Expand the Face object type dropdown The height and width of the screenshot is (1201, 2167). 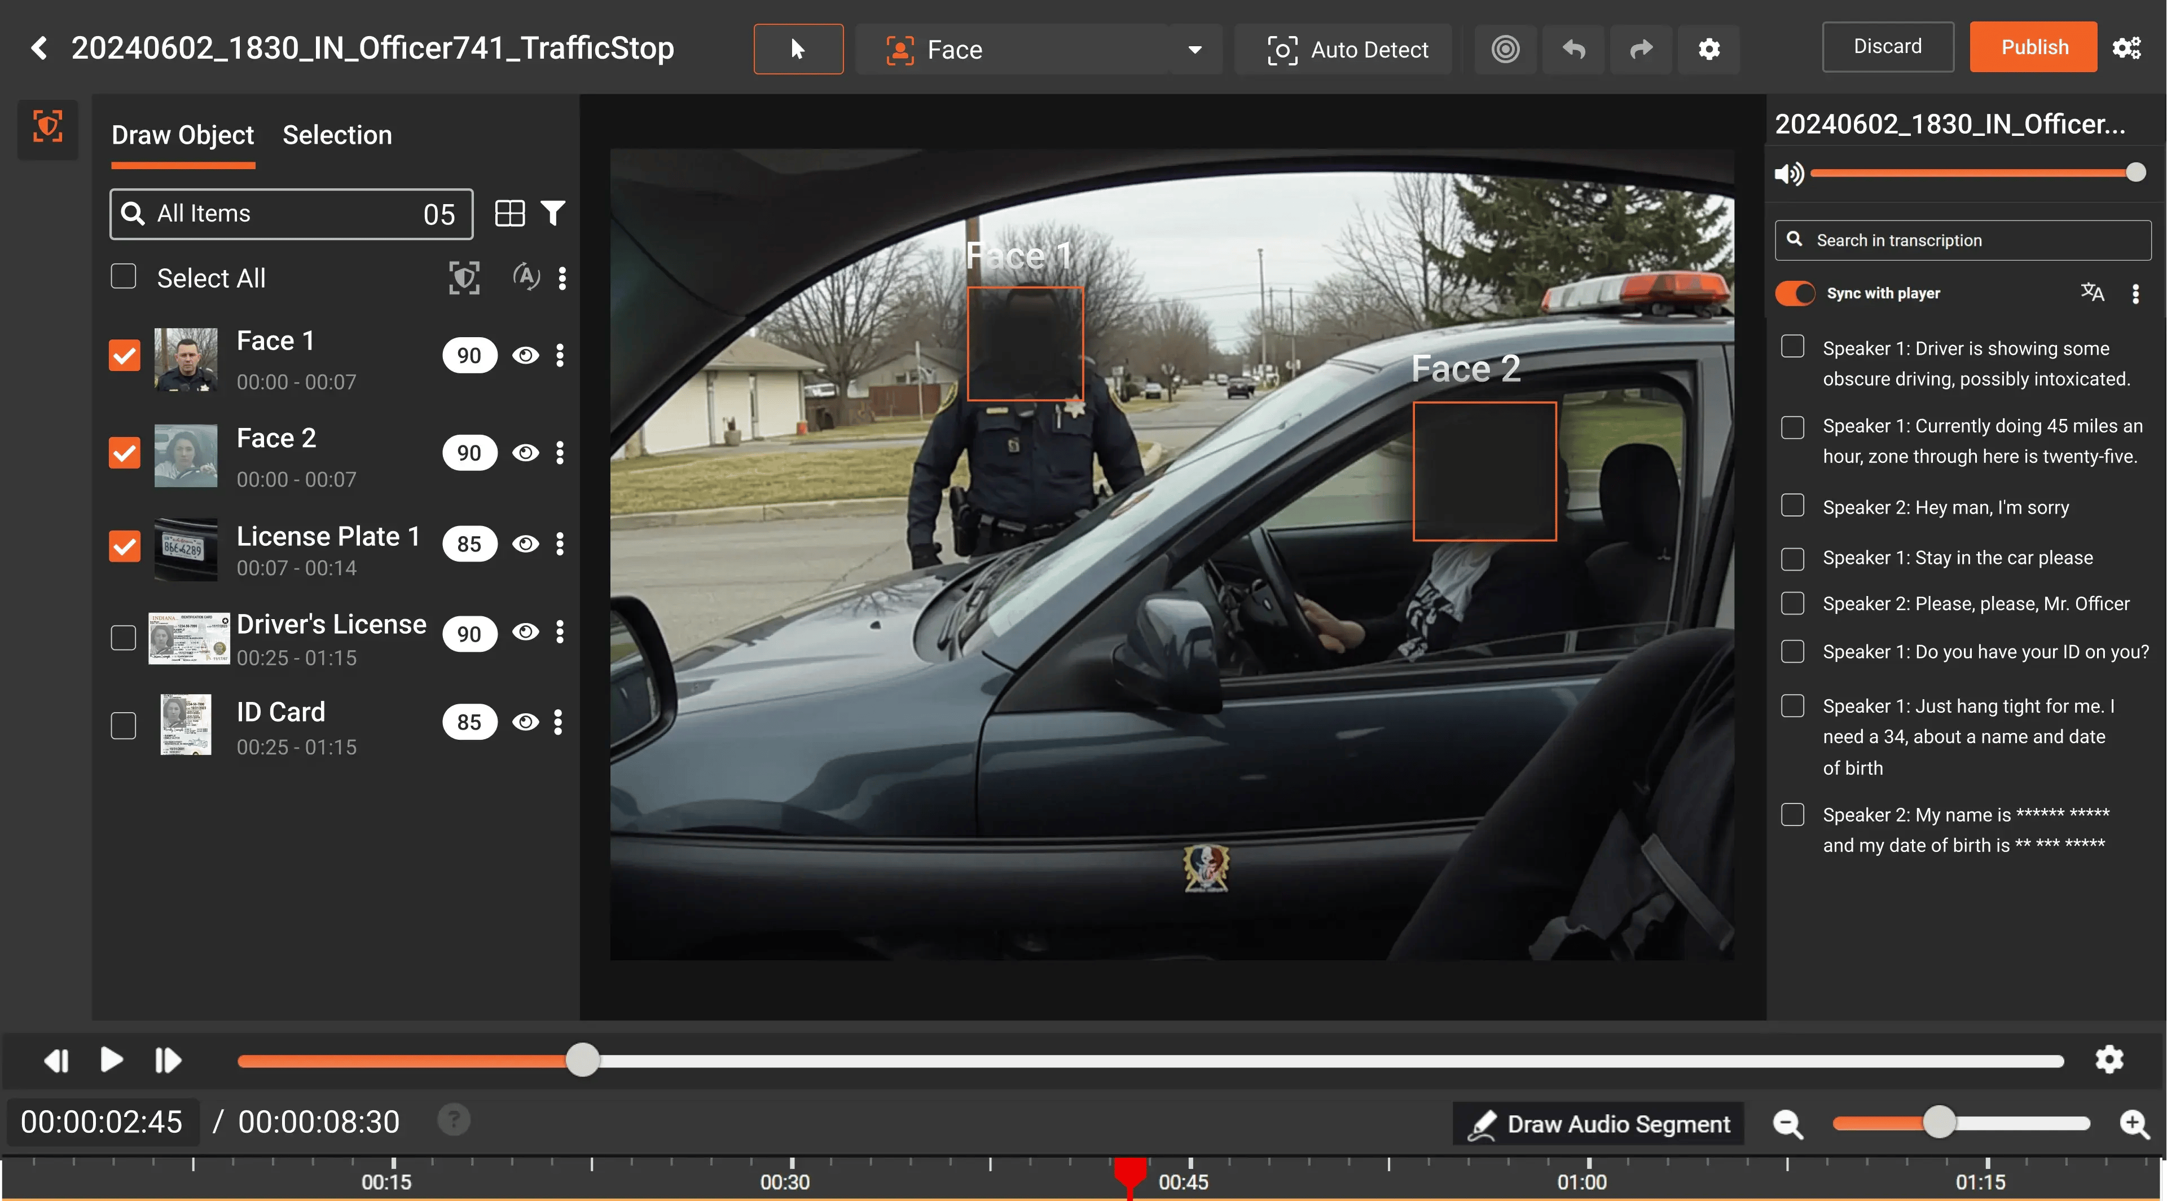[1194, 50]
